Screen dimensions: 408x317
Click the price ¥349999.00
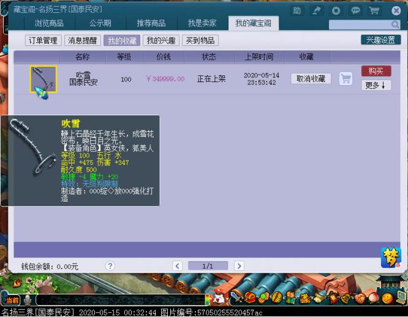click(x=165, y=78)
